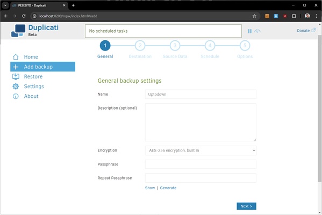Open a new browser tab with the plus
The width and height of the screenshot is (322, 215).
click(73, 5)
